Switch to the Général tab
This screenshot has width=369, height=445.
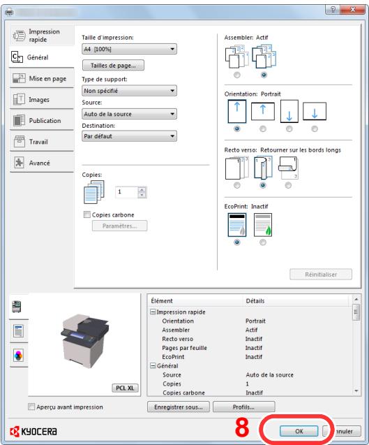(x=42, y=57)
